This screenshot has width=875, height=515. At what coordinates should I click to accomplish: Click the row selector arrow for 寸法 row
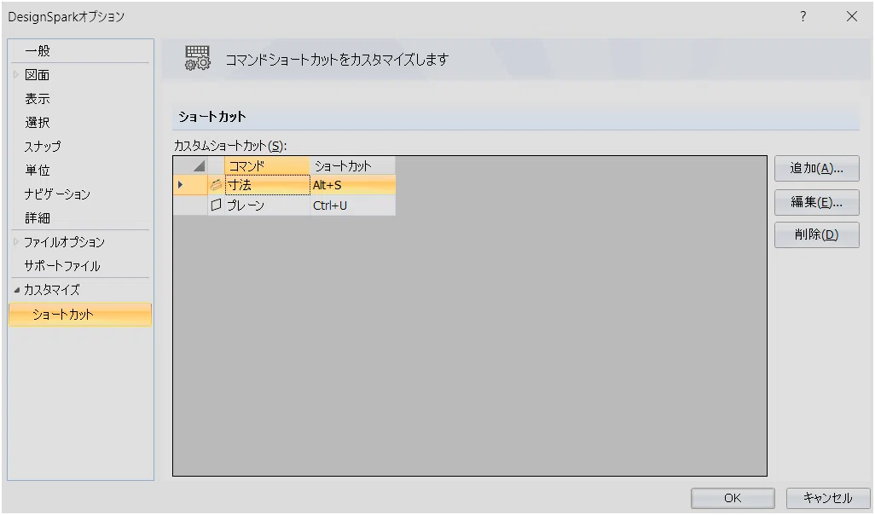tap(180, 185)
